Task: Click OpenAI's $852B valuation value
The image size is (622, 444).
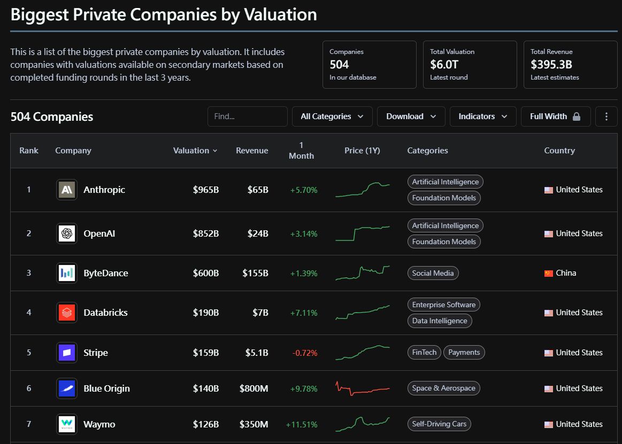Action: click(206, 233)
